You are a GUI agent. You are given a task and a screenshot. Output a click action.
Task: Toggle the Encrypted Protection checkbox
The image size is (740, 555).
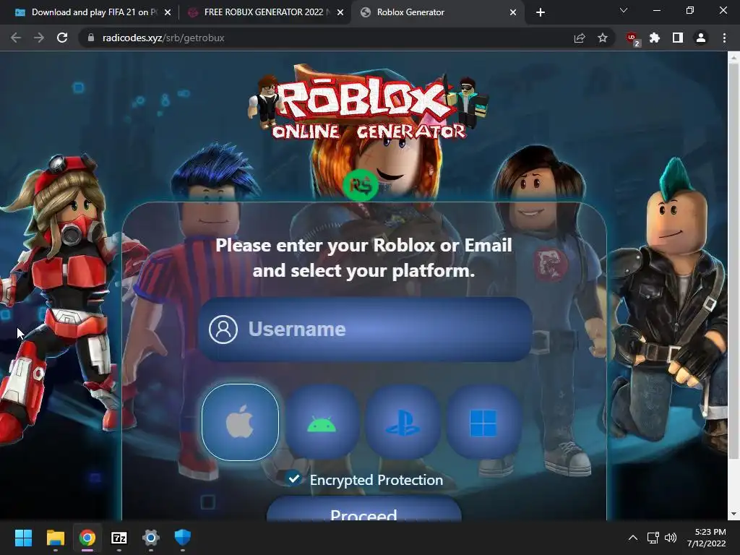pos(293,478)
